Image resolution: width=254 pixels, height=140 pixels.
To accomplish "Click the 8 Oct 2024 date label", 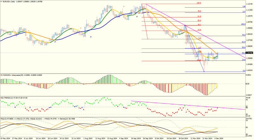I will (x=159, y=138).
